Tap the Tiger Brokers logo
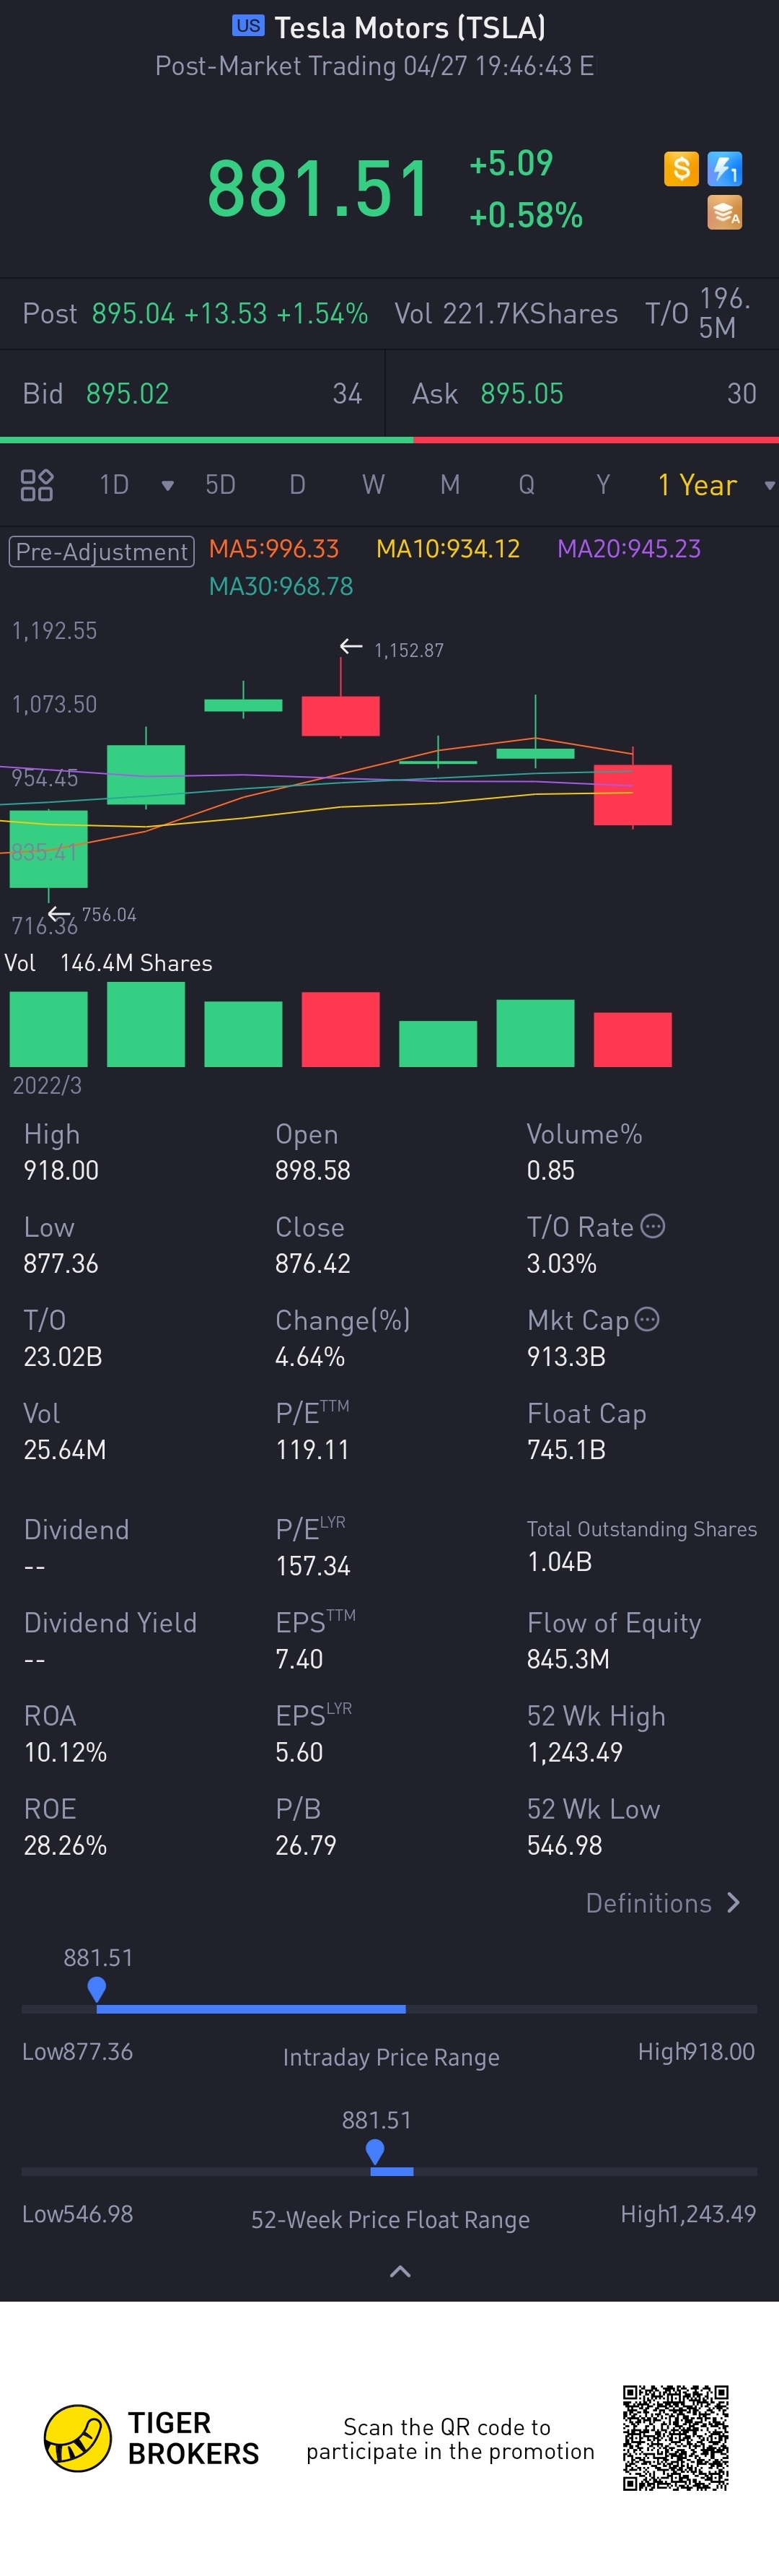Viewport: 779px width, 2576px height. (78, 2438)
